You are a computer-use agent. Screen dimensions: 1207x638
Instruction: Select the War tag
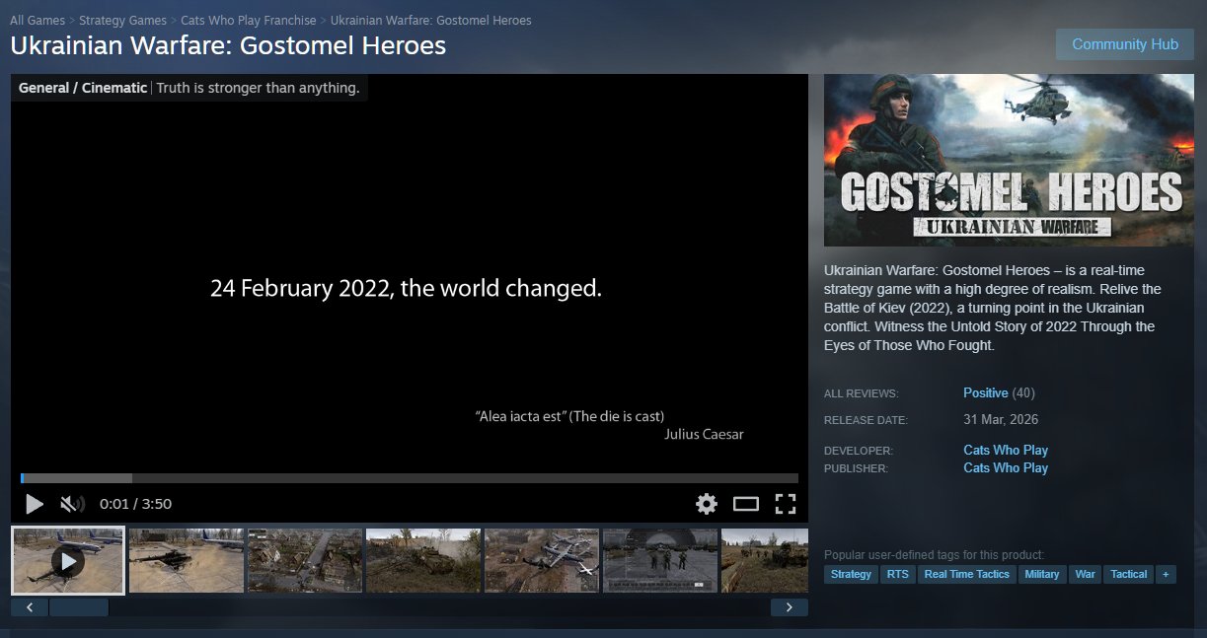point(1086,574)
